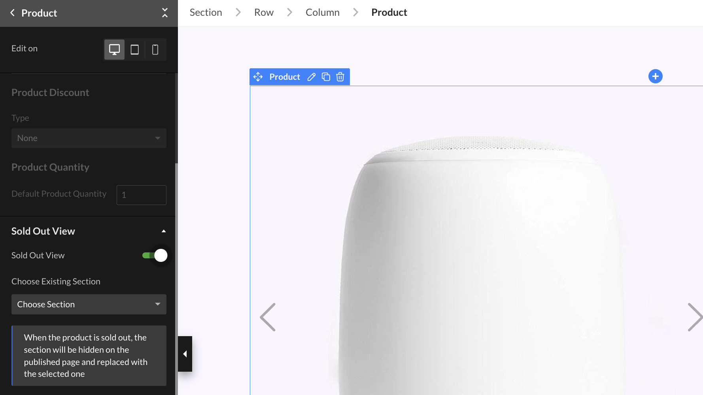Select Row in the breadcrumb
The image size is (703, 395).
tap(264, 13)
